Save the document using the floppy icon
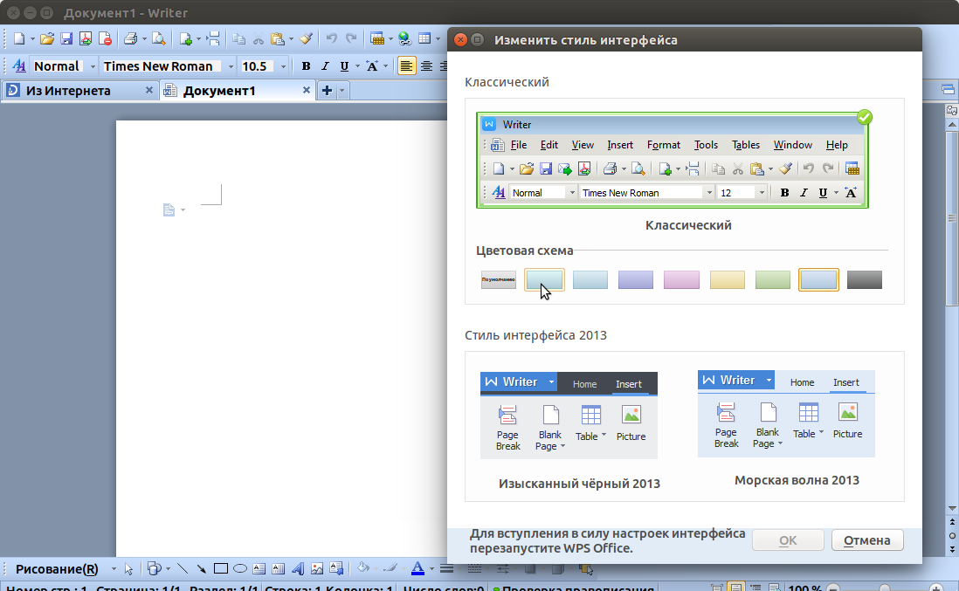This screenshot has height=591, width=959. coord(66,39)
